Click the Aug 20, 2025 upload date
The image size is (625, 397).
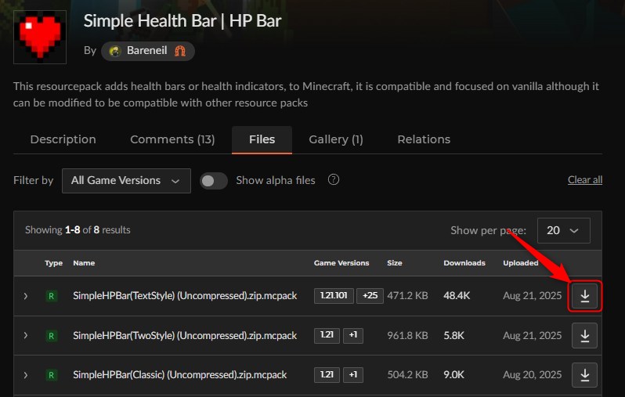(x=532, y=375)
